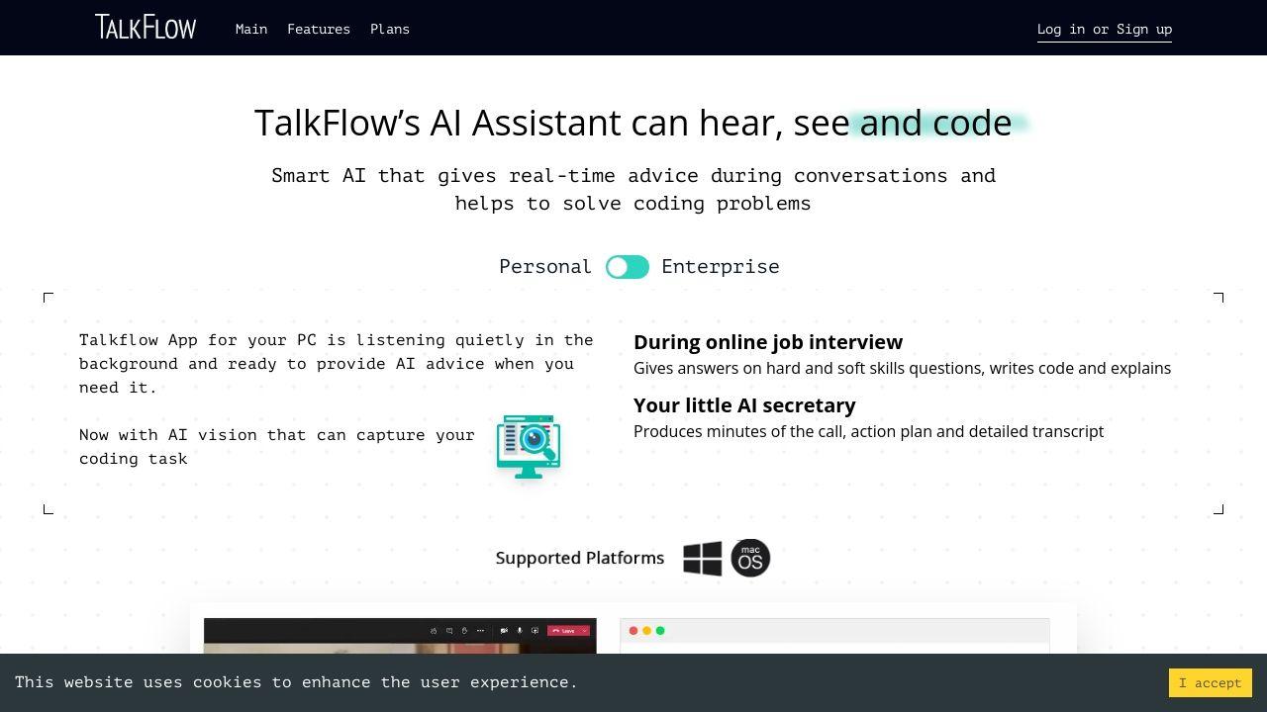The height and width of the screenshot is (712, 1267).
Task: Go to Features in navigation
Action: [x=319, y=29]
